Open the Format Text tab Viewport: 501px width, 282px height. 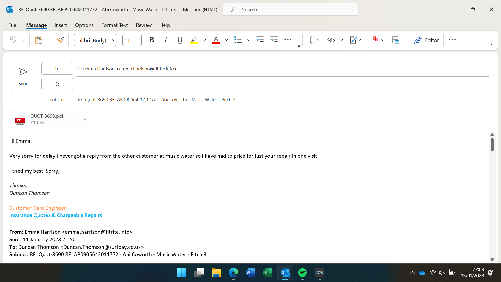click(x=114, y=25)
